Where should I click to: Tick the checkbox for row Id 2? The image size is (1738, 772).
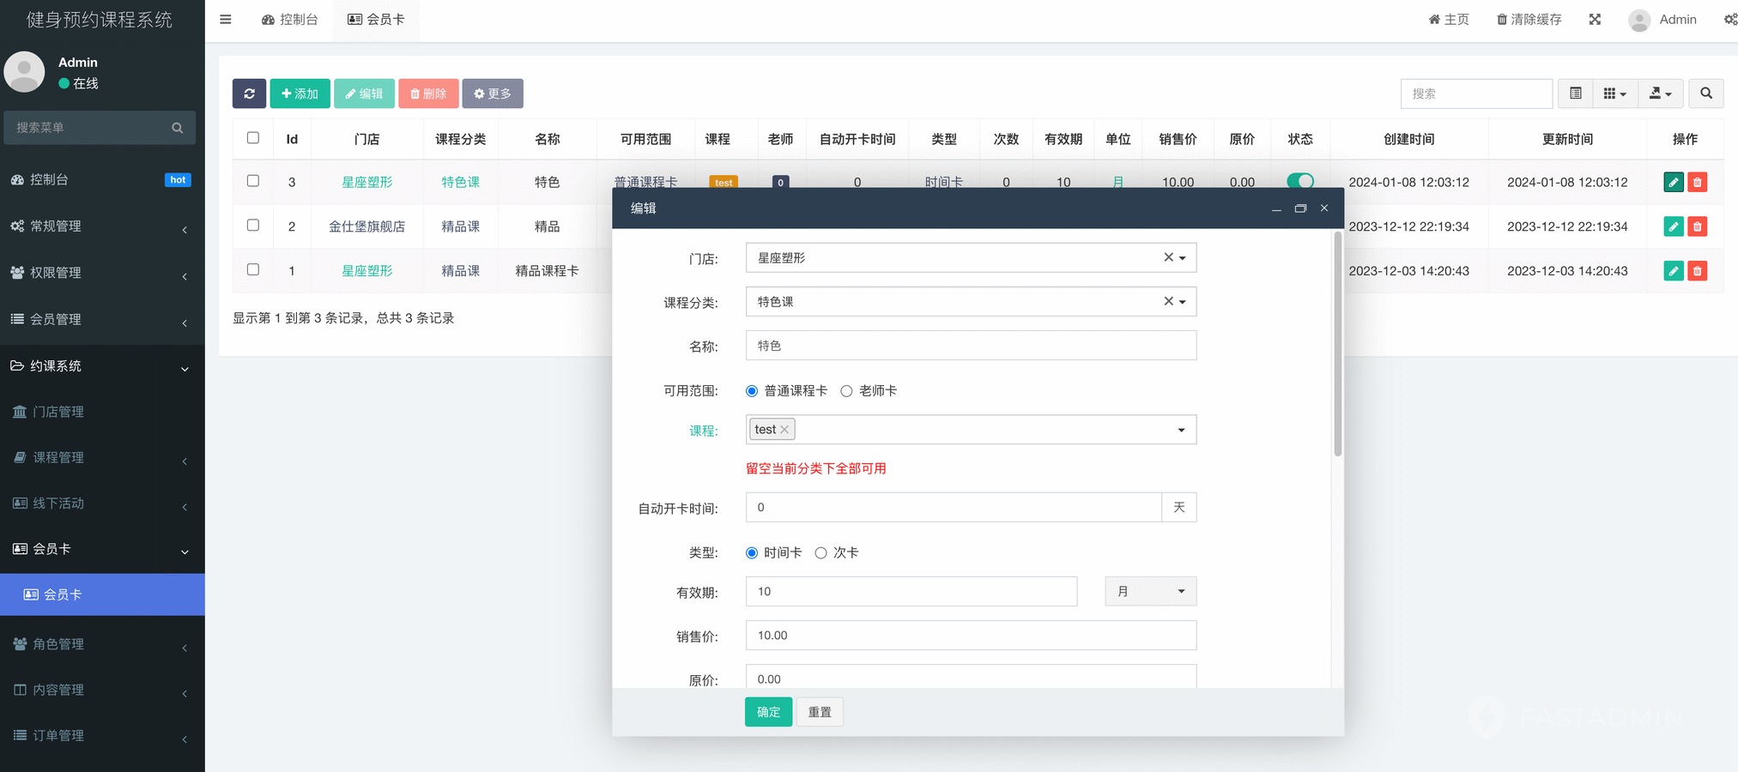(x=253, y=226)
